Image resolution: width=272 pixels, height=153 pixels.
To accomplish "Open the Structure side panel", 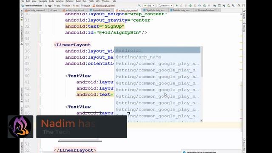I will click(x=22, y=111).
